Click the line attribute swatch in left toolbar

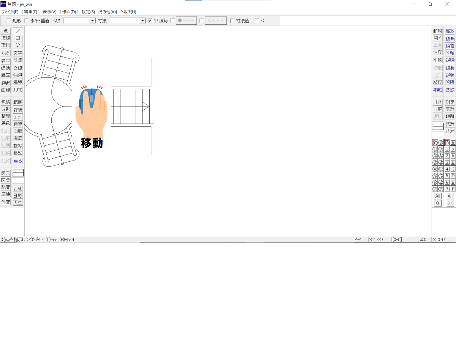pyautogui.click(x=18, y=173)
